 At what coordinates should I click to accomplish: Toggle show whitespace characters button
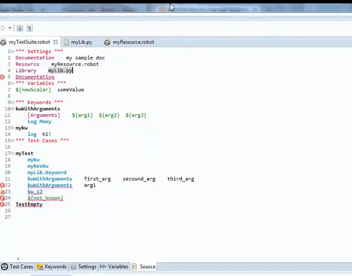[30, 28]
